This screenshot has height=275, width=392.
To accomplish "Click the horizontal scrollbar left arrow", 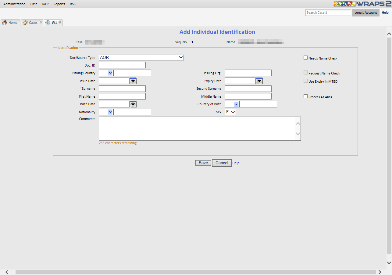I will point(7,272).
